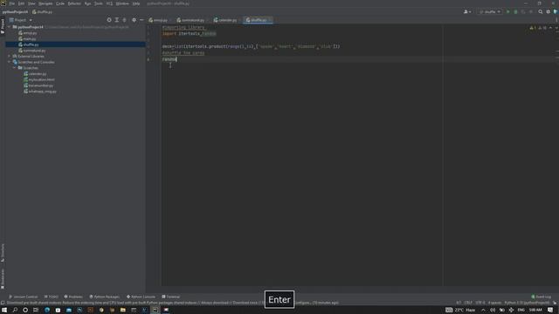The height and width of the screenshot is (314, 559).
Task: Go to previous highlighted error arrow
Action: point(550,28)
